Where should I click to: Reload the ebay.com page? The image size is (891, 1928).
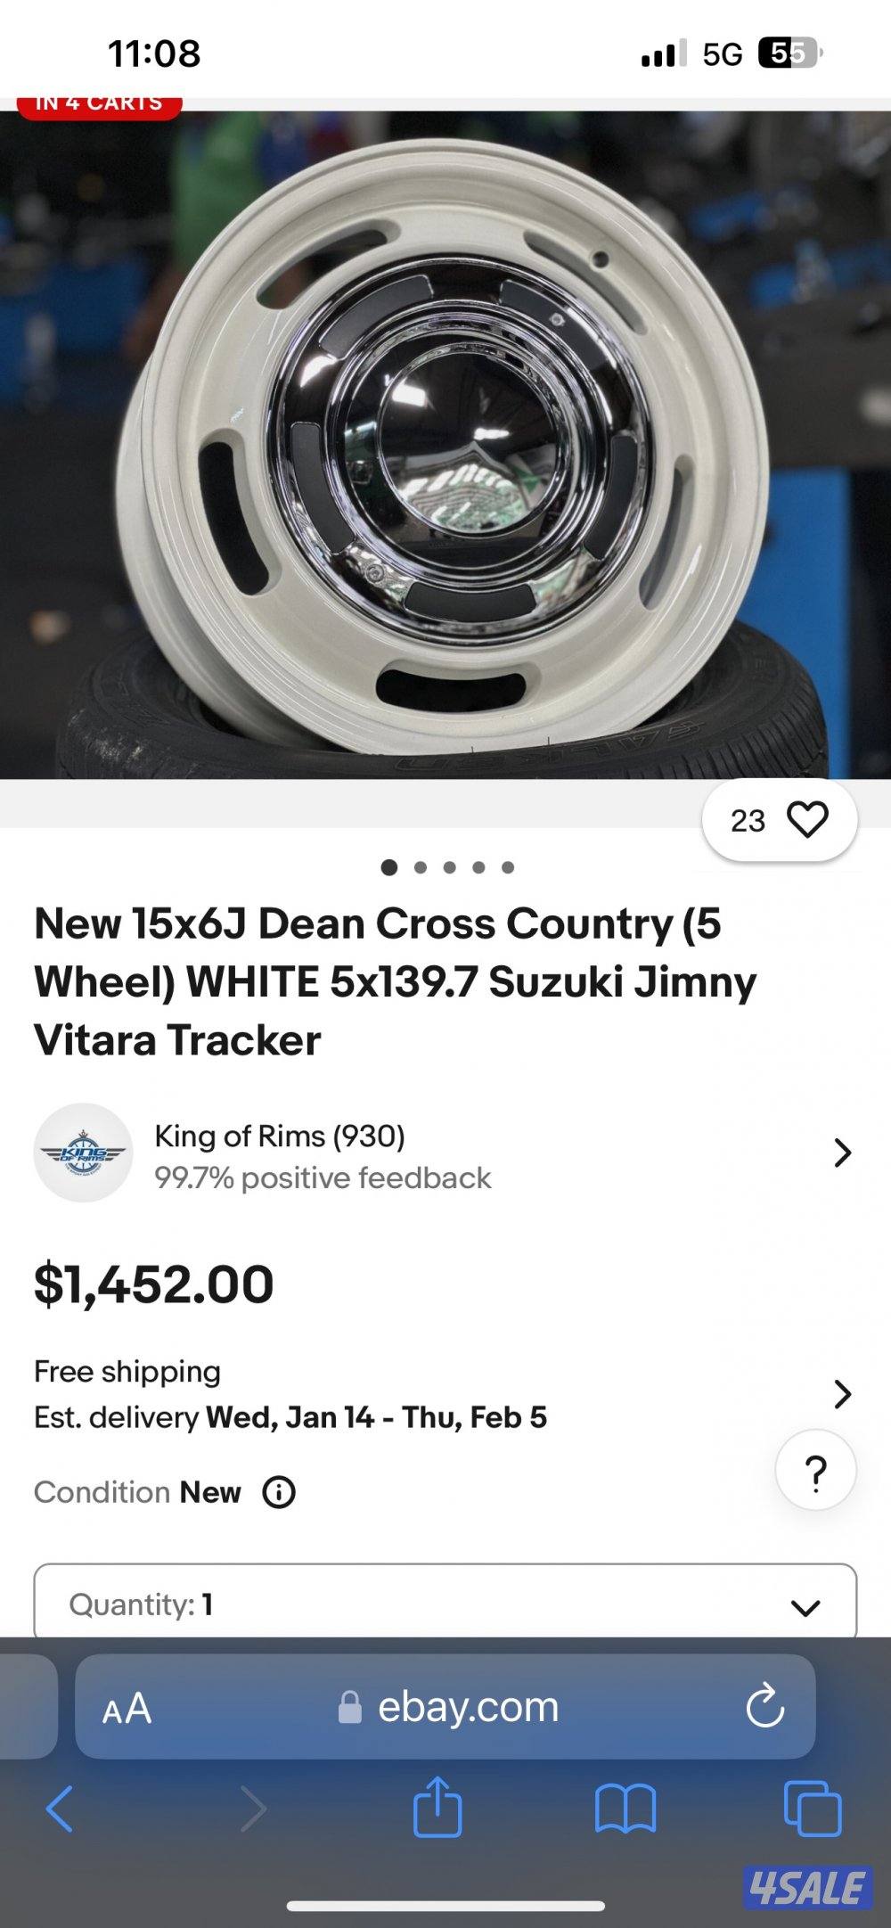(x=764, y=1707)
